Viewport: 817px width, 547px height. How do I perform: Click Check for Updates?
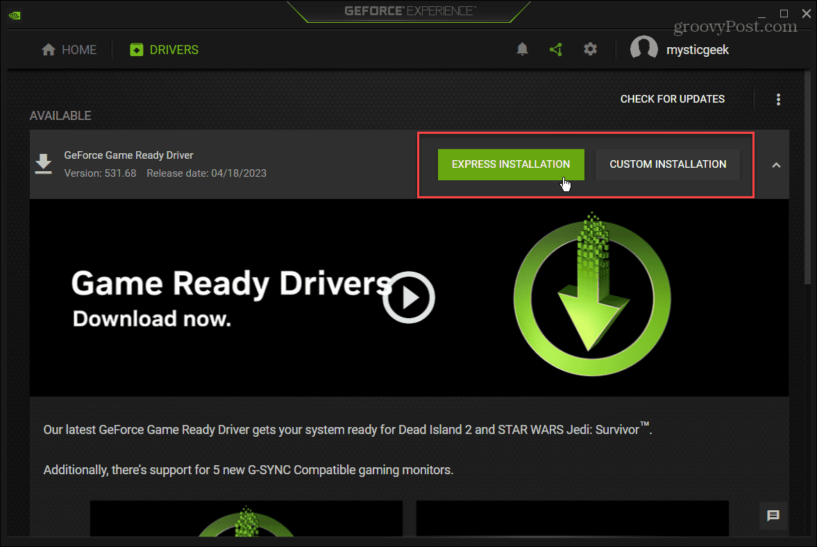coord(672,99)
